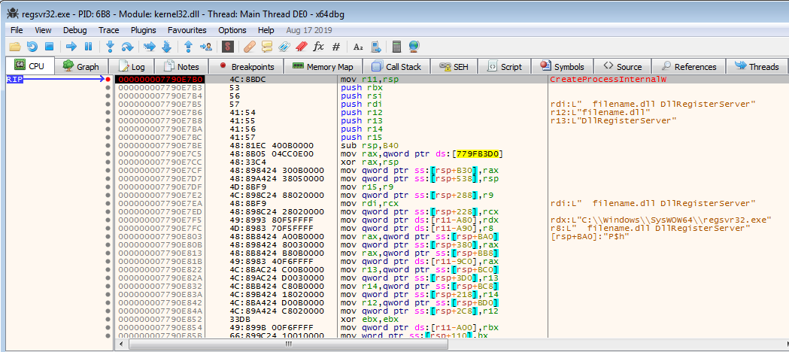This screenshot has width=789, height=352.
Task: Open the Scylla plugin icon
Action: [x=226, y=47]
